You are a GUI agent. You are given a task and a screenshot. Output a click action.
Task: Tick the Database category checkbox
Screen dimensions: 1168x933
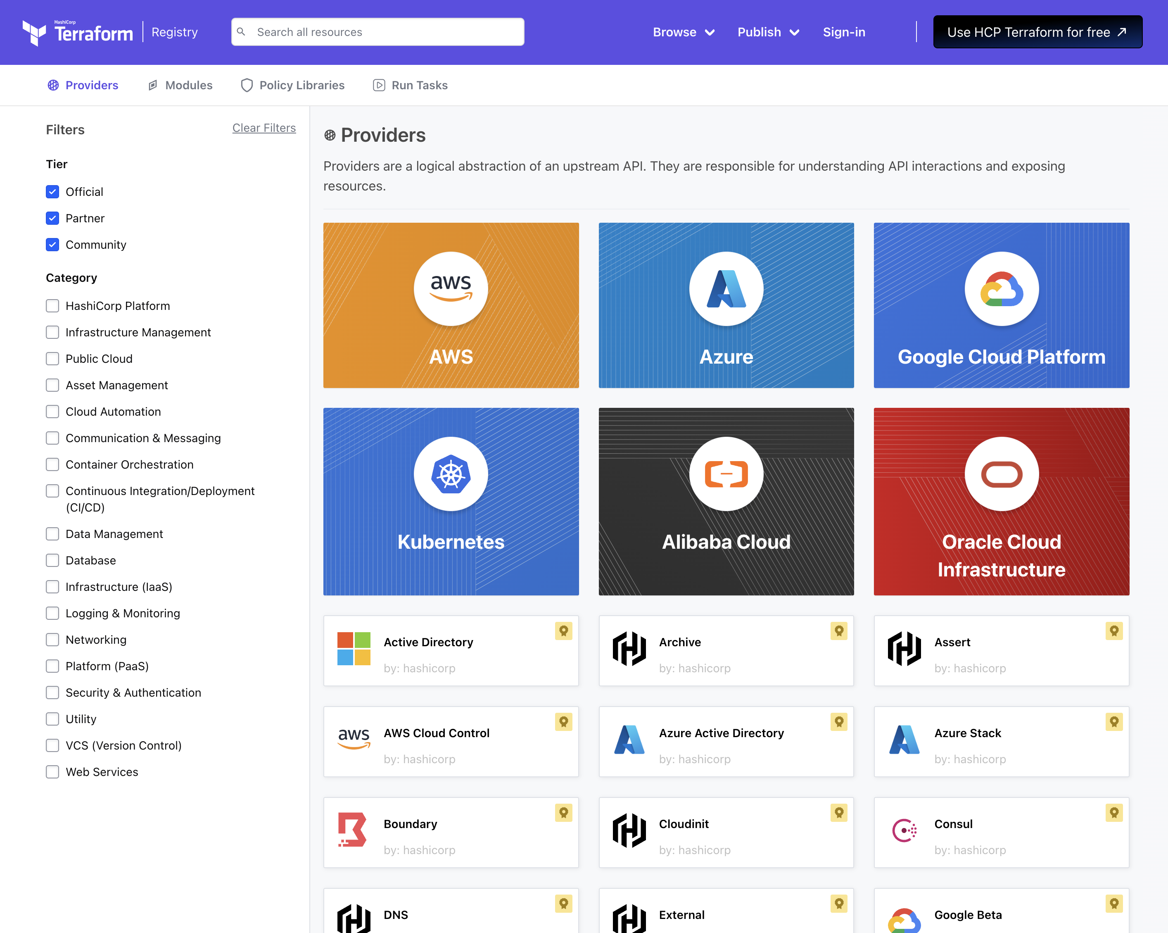click(x=52, y=561)
